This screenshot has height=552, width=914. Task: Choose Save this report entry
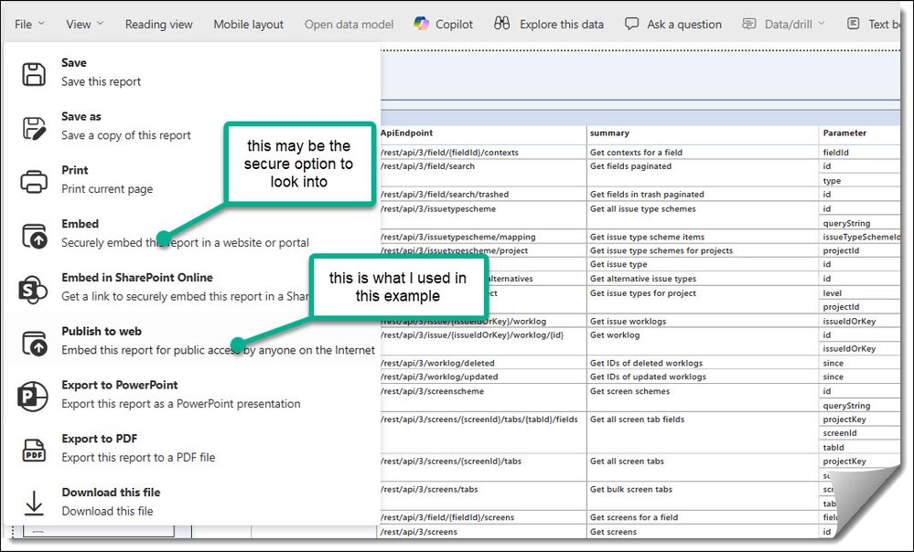192,72
